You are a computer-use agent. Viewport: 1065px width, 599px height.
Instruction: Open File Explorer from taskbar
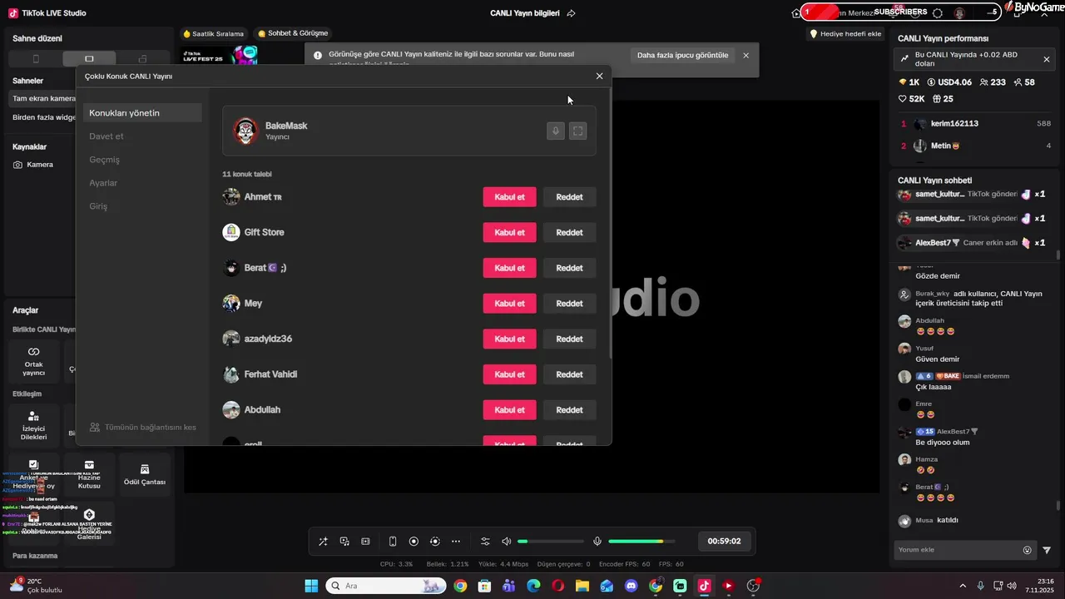[x=582, y=586]
